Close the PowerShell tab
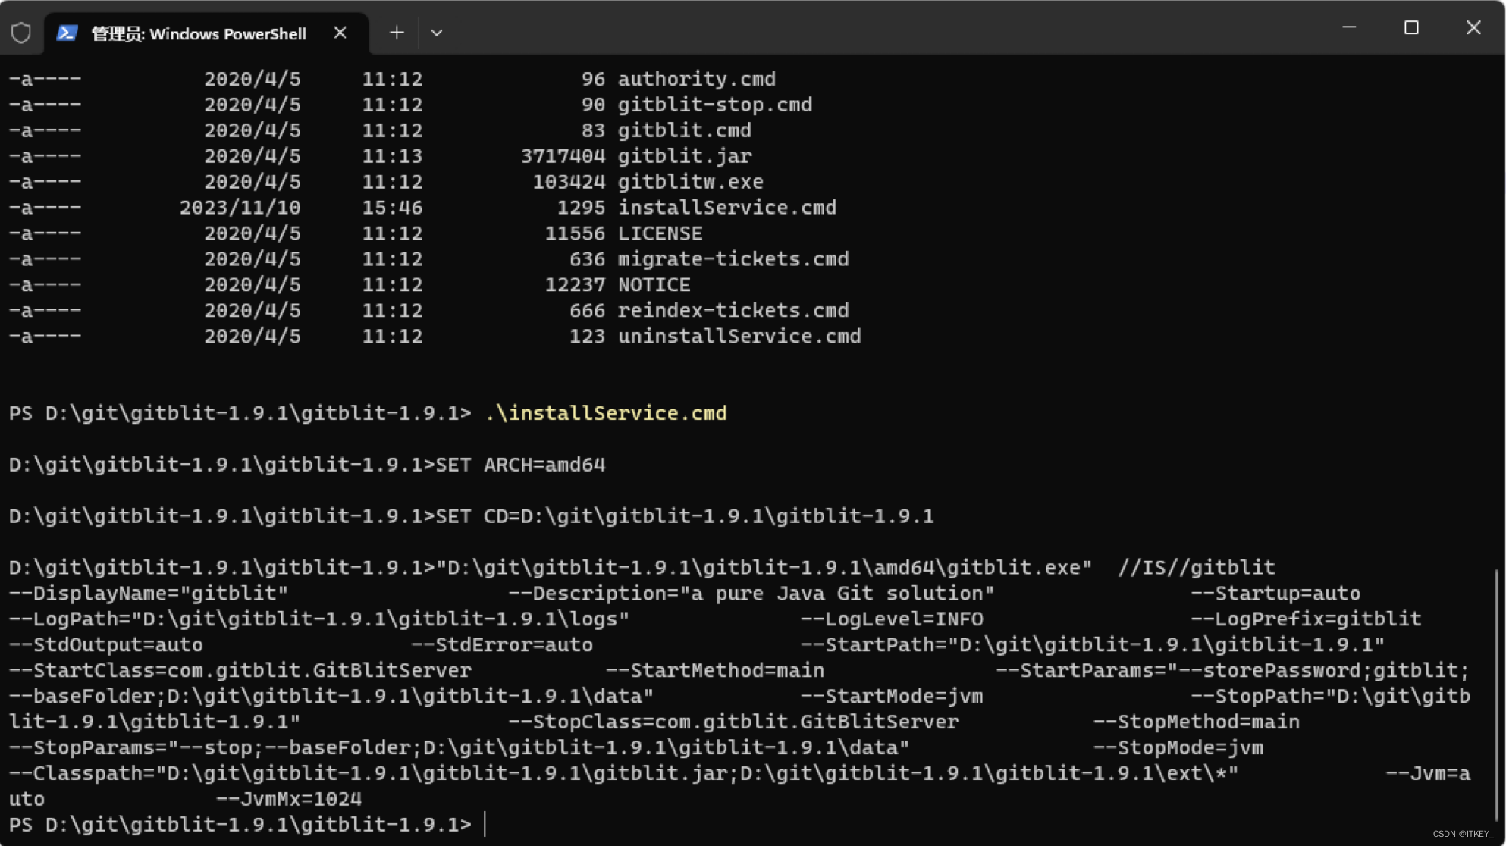 [x=340, y=33]
